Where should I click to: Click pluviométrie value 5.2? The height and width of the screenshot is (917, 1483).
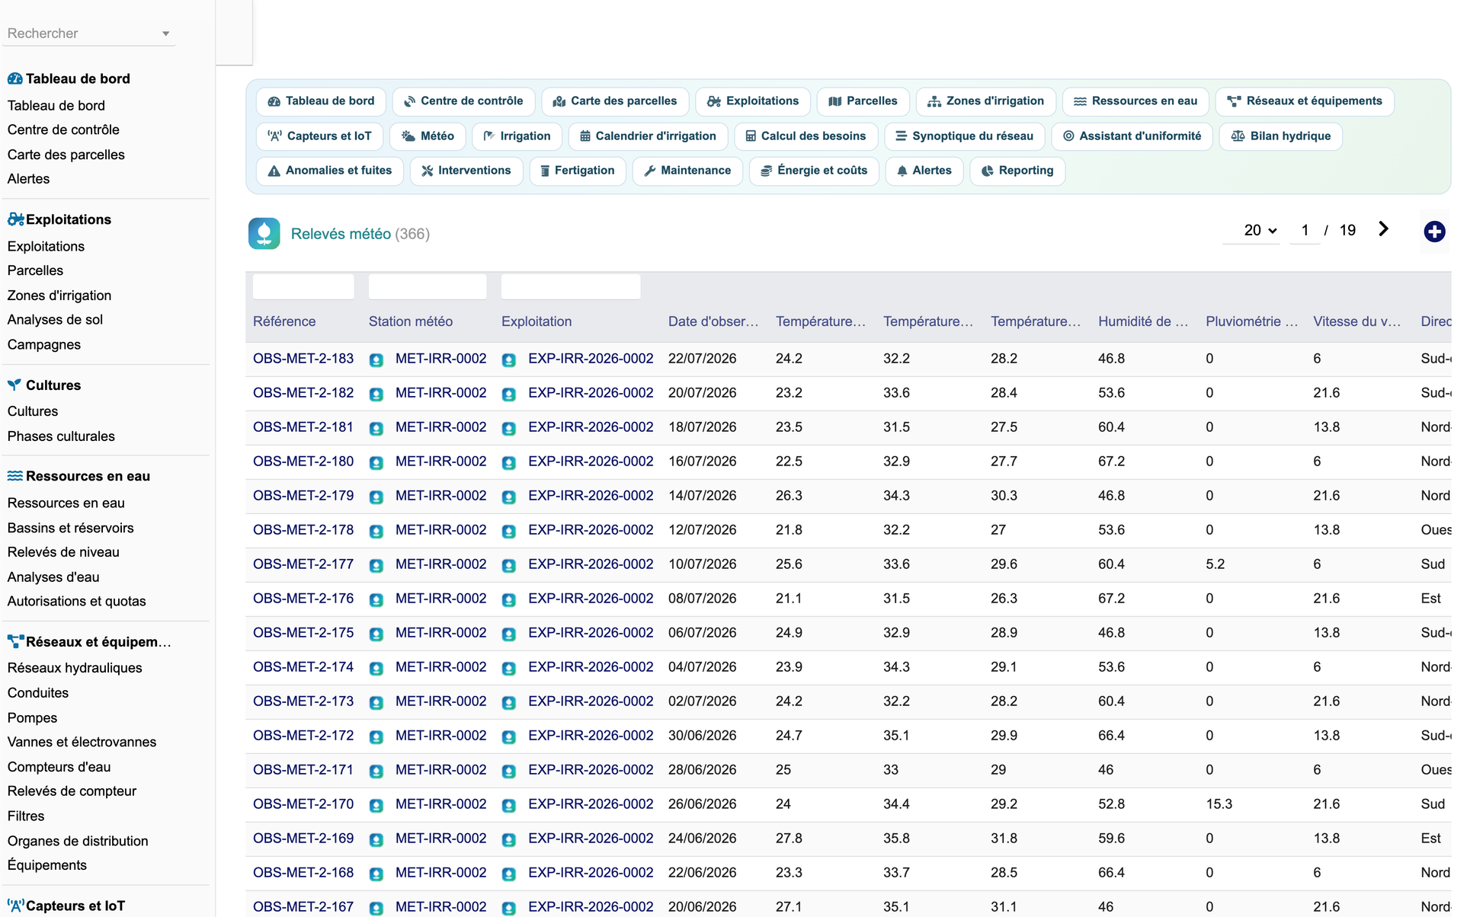(x=1215, y=564)
